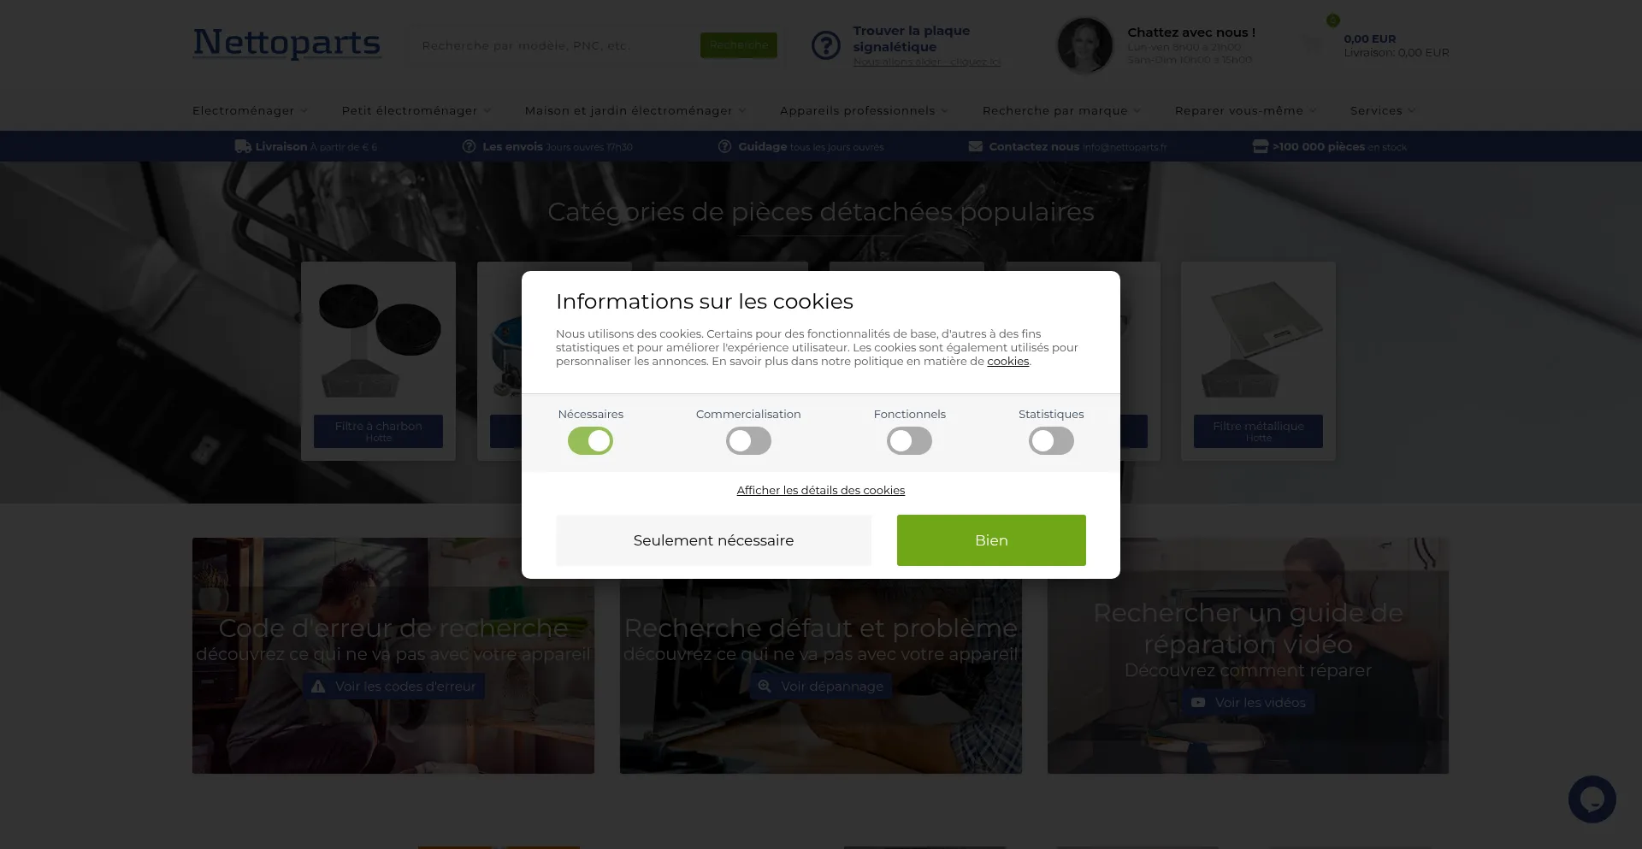Click the chat agent avatar photo
This screenshot has height=849, width=1642.
coord(1084,45)
